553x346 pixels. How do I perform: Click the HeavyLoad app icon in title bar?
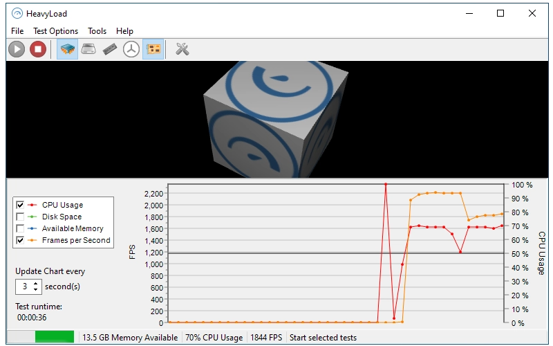click(x=17, y=13)
